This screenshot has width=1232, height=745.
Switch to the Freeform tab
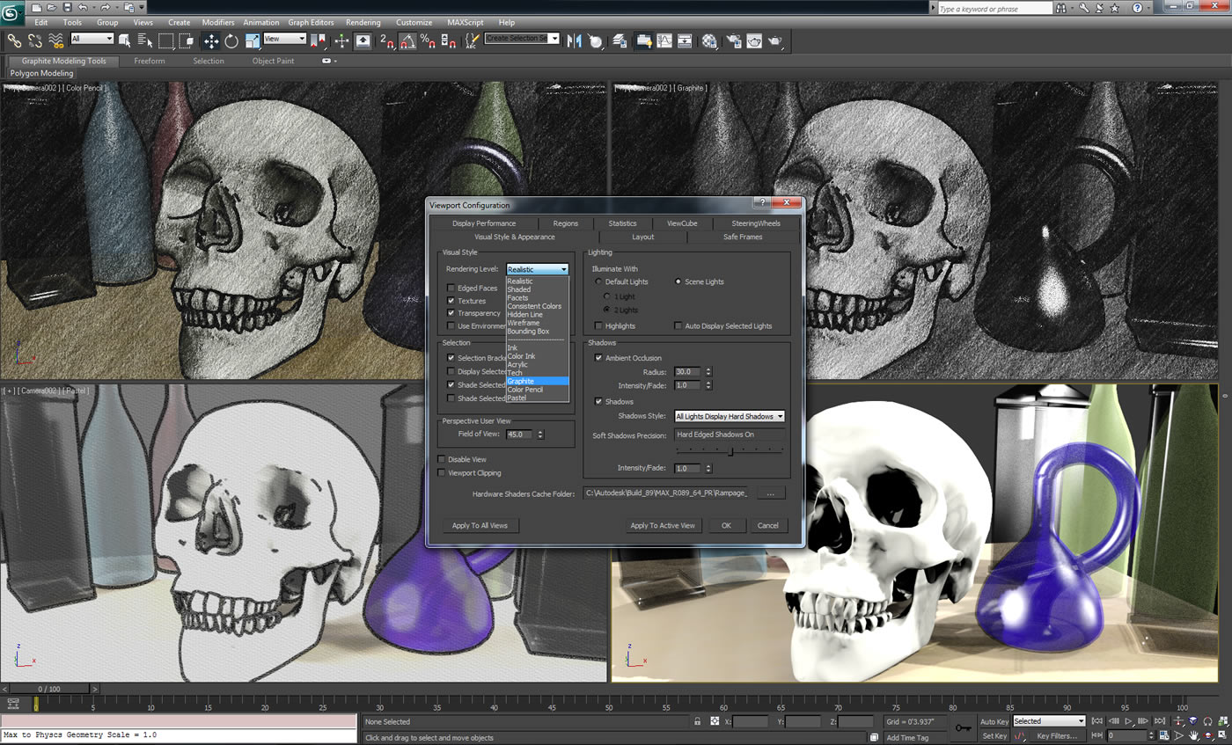click(x=150, y=61)
